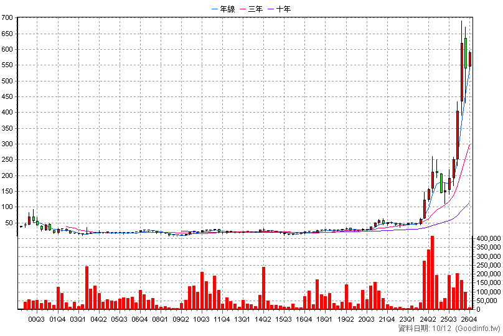Click the 200 price axis label
503x336 pixels.
tap(7, 175)
